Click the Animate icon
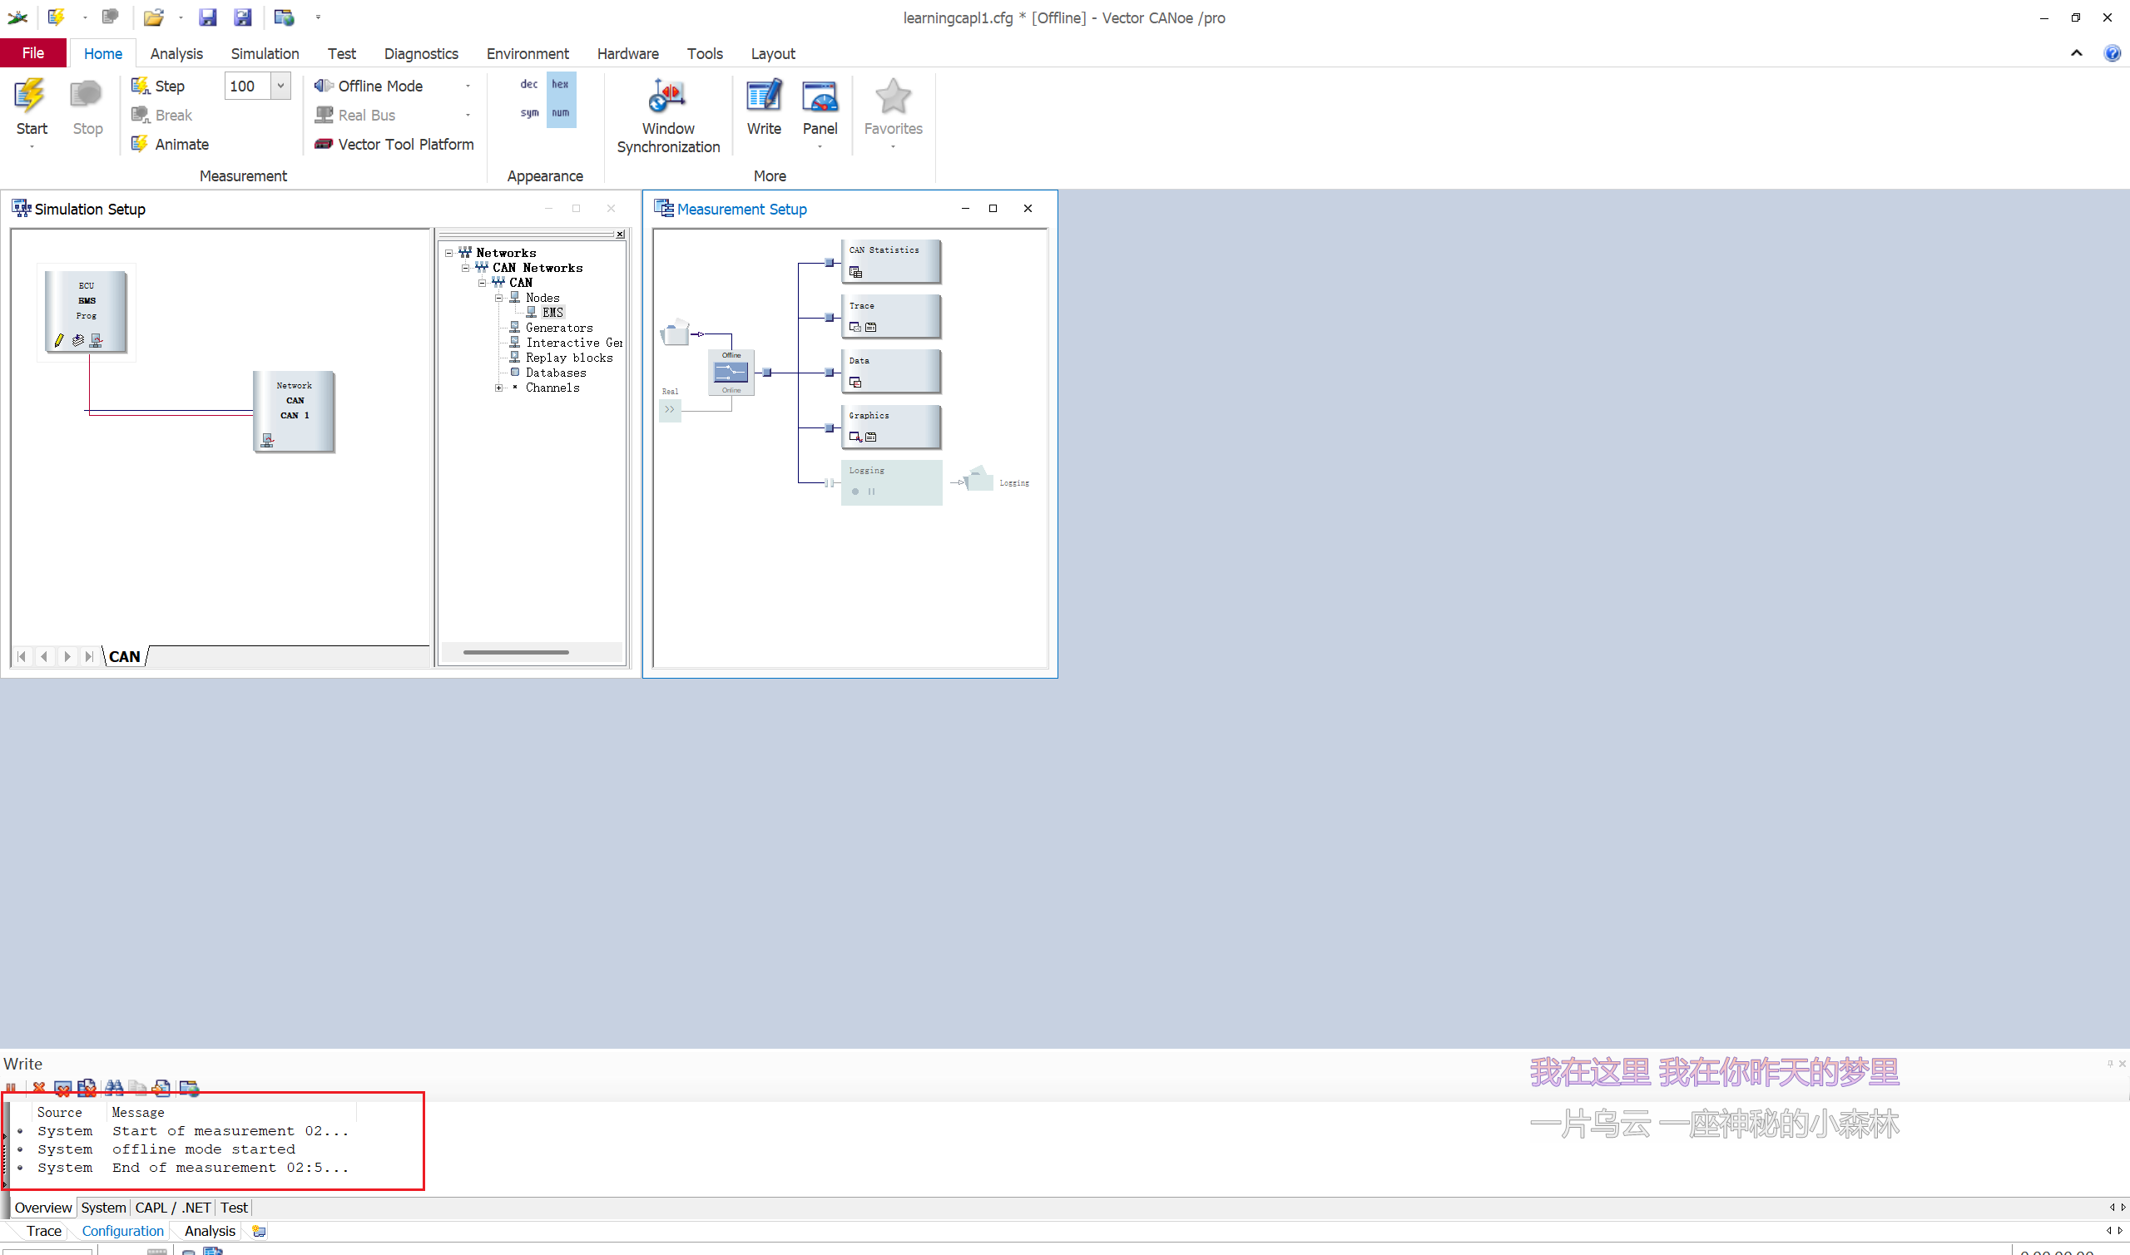 (x=140, y=144)
